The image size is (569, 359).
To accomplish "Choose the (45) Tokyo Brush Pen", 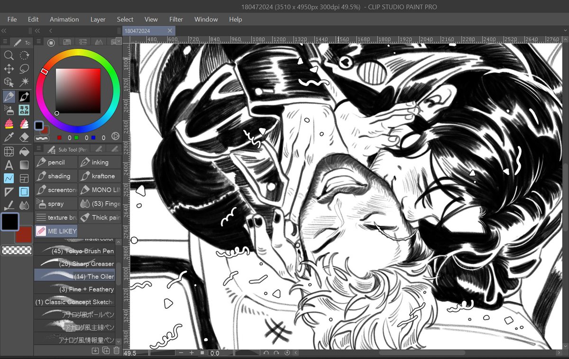I will coord(74,251).
